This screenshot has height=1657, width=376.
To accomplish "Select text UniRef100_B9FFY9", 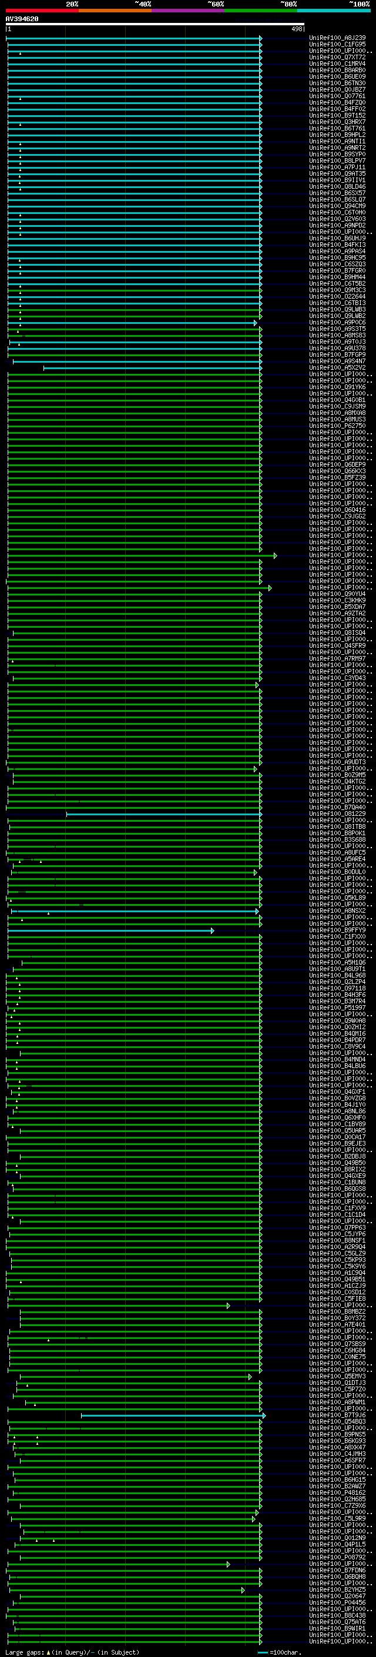I will click(x=337, y=930).
